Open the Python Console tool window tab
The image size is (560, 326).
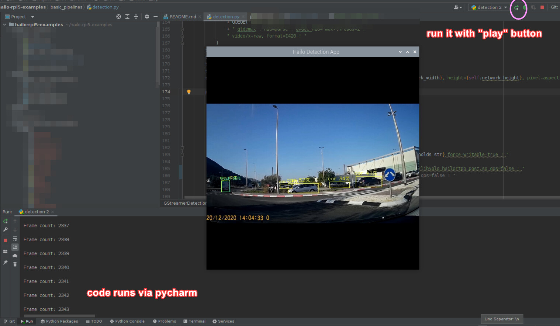click(127, 321)
